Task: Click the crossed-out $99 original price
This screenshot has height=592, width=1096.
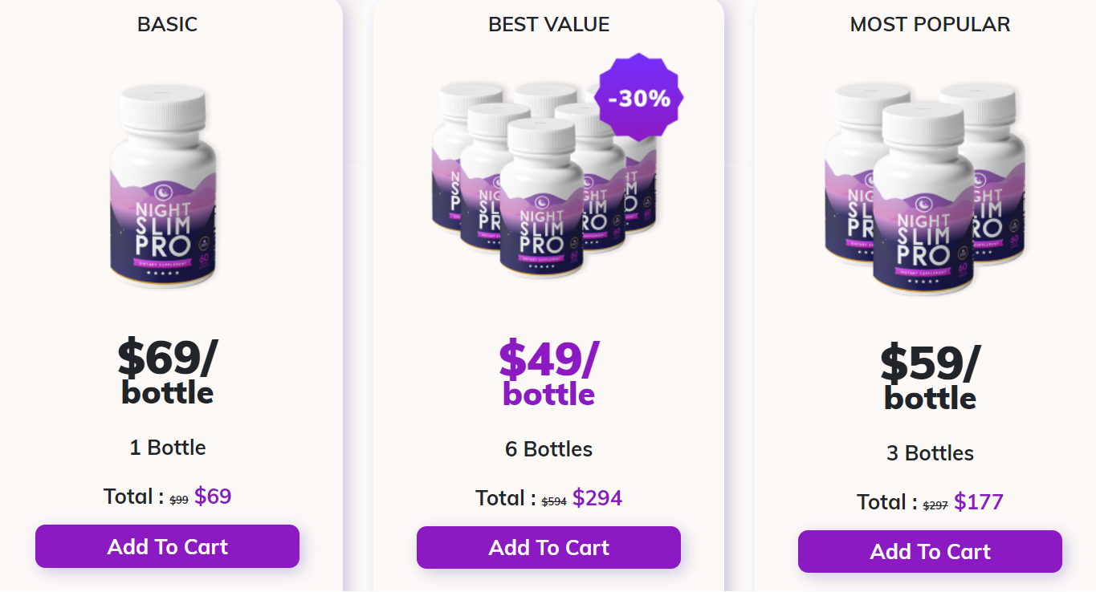Action: [179, 500]
